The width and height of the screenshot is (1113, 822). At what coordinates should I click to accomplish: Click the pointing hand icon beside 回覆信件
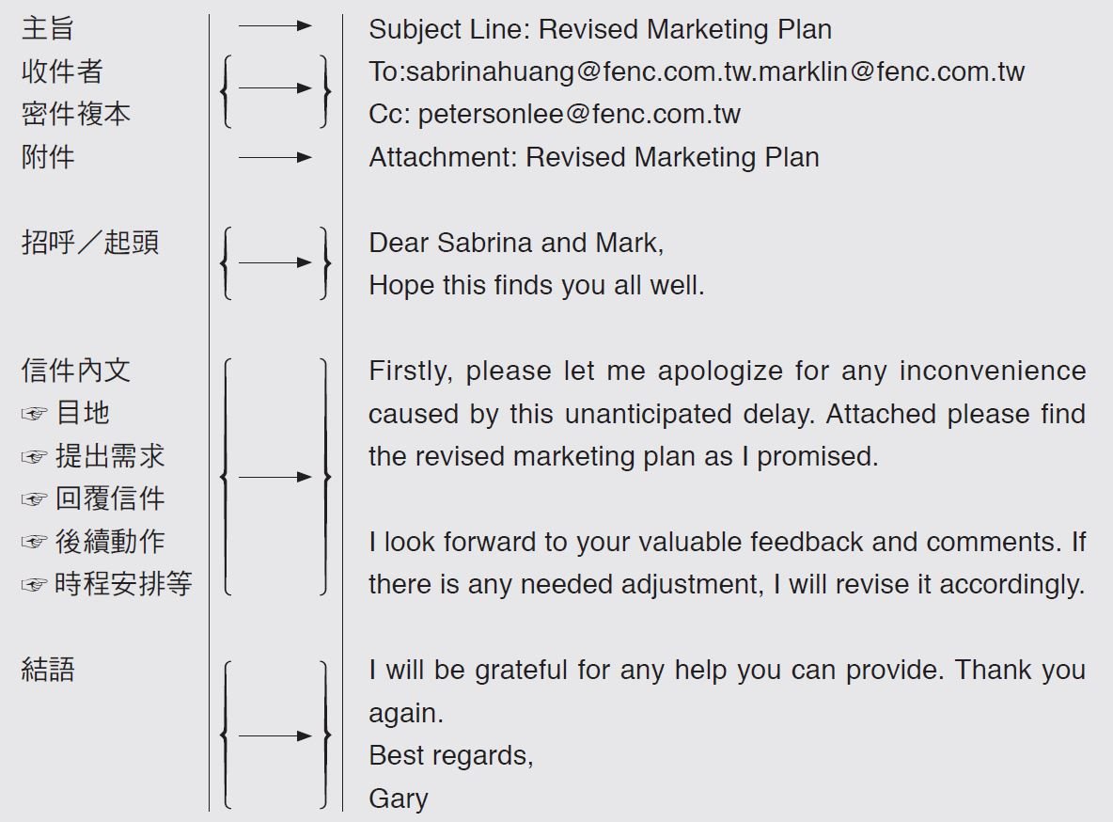tap(35, 500)
